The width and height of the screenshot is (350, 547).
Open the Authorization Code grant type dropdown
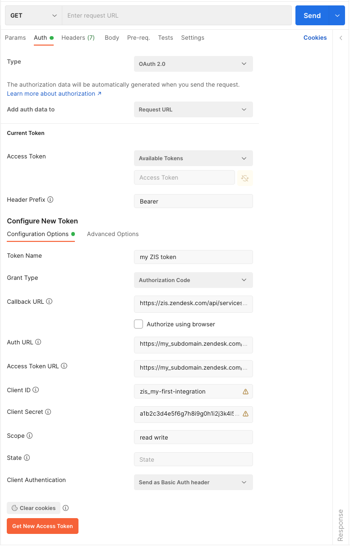193,280
